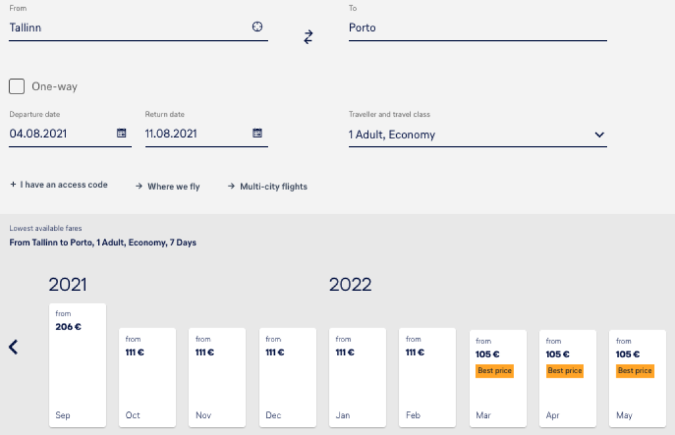The width and height of the screenshot is (675, 435).
Task: Enable the One-way checkbox
Action: pyautogui.click(x=17, y=86)
